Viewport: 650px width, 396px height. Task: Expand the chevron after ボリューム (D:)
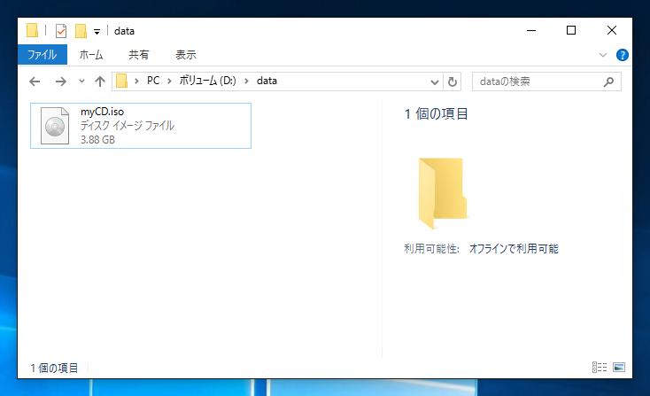pos(246,81)
